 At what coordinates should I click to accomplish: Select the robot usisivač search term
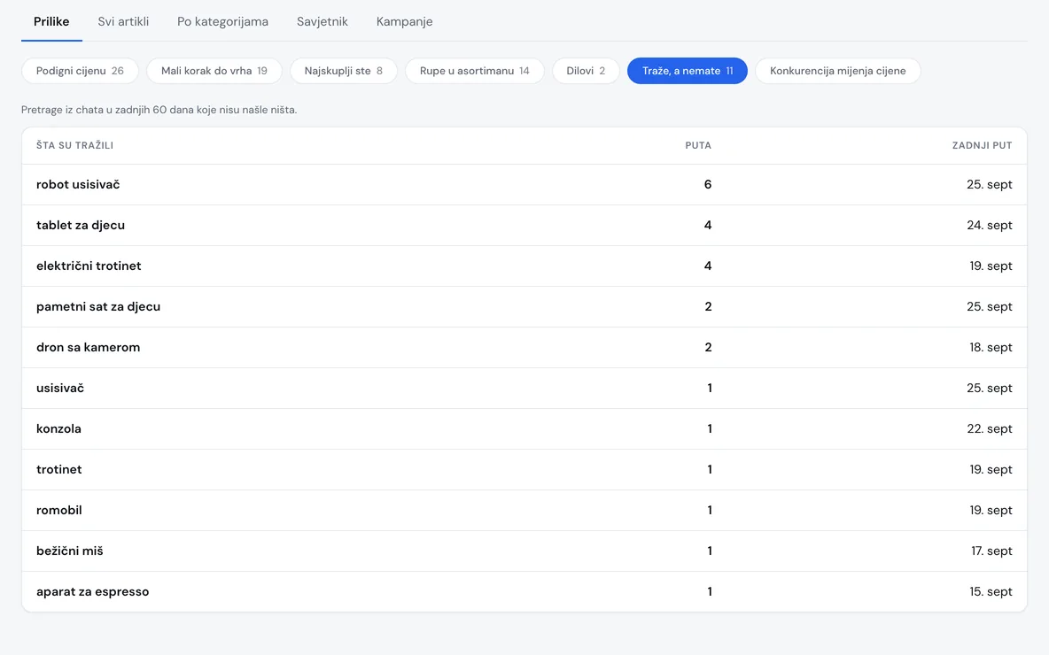point(78,184)
